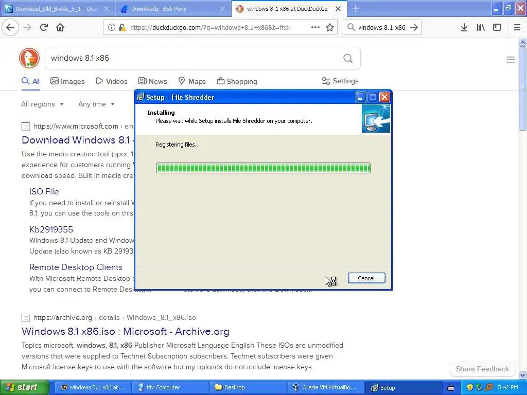Open the Firefox hamburger menu
Viewport: 527px width, 395px height.
(517, 28)
